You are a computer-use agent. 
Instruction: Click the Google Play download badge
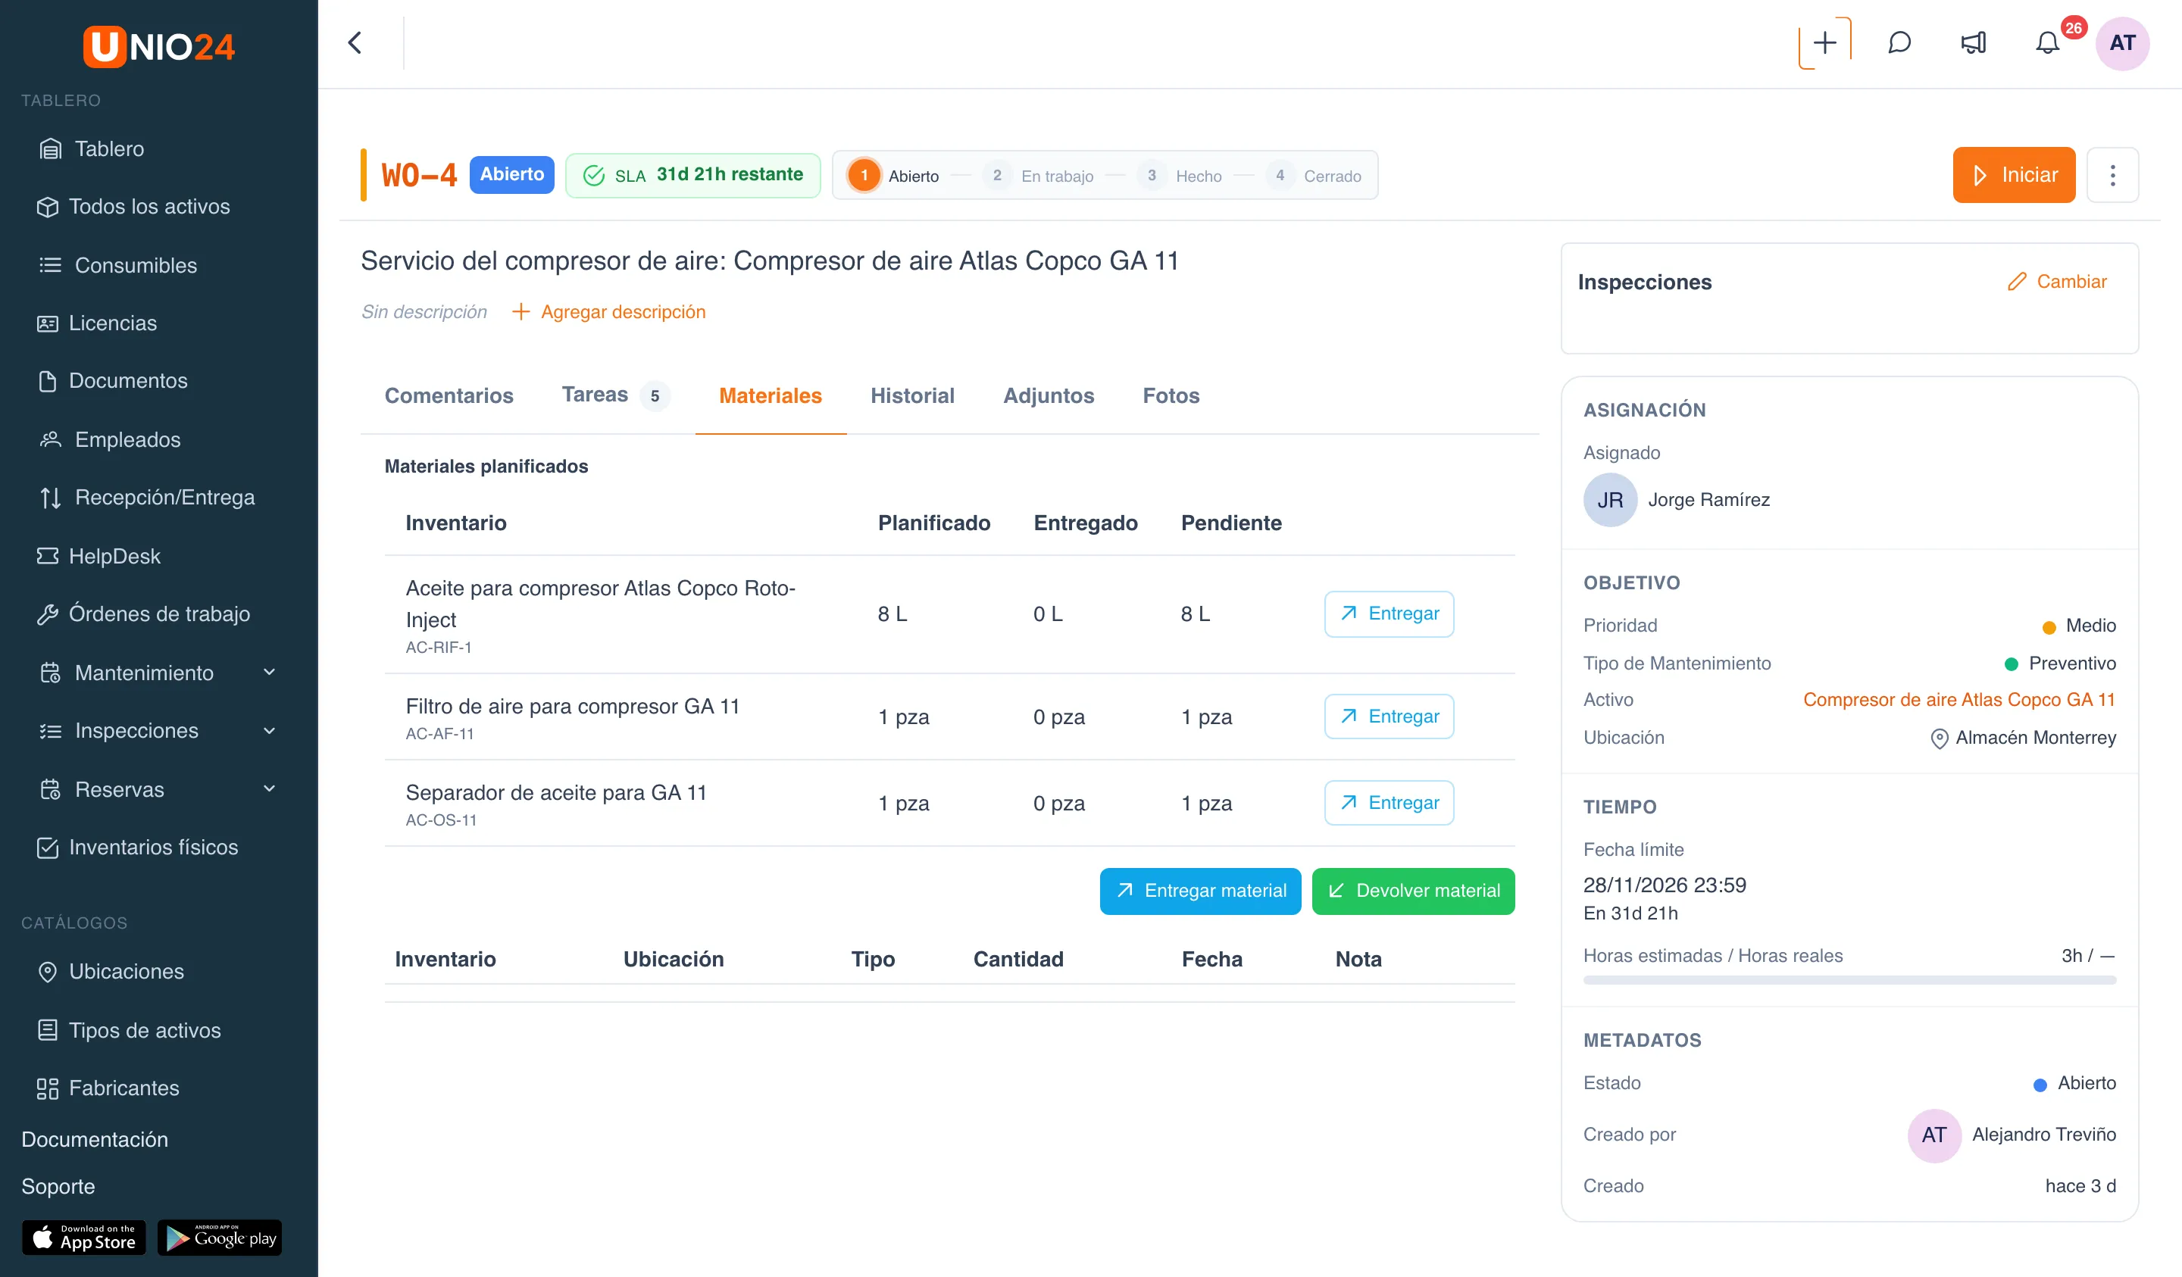(x=220, y=1238)
